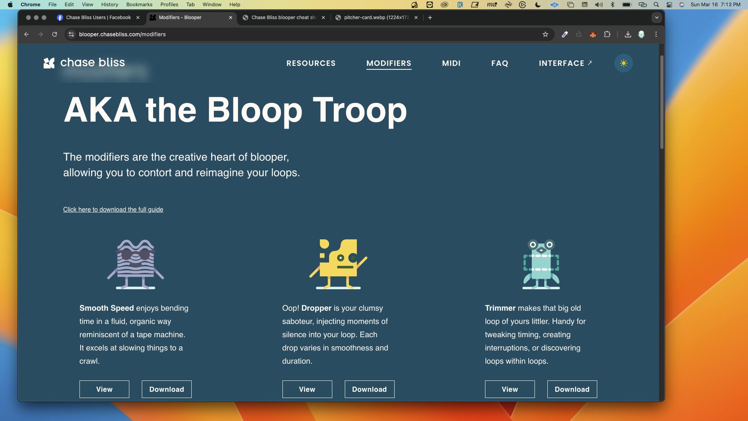View the Smooth Speed modifier
Viewport: 748px width, 421px height.
click(104, 389)
